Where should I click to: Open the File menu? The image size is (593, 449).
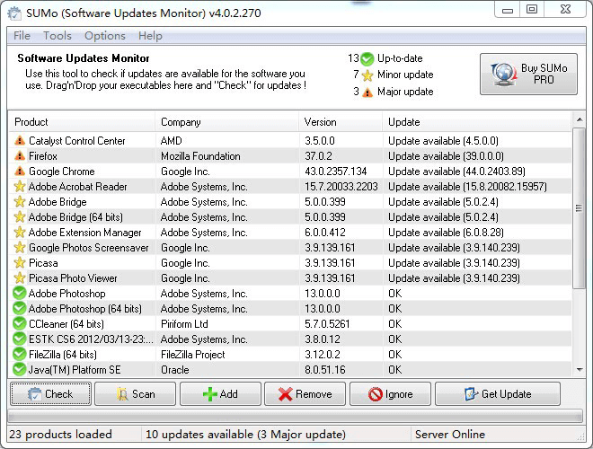(x=22, y=36)
